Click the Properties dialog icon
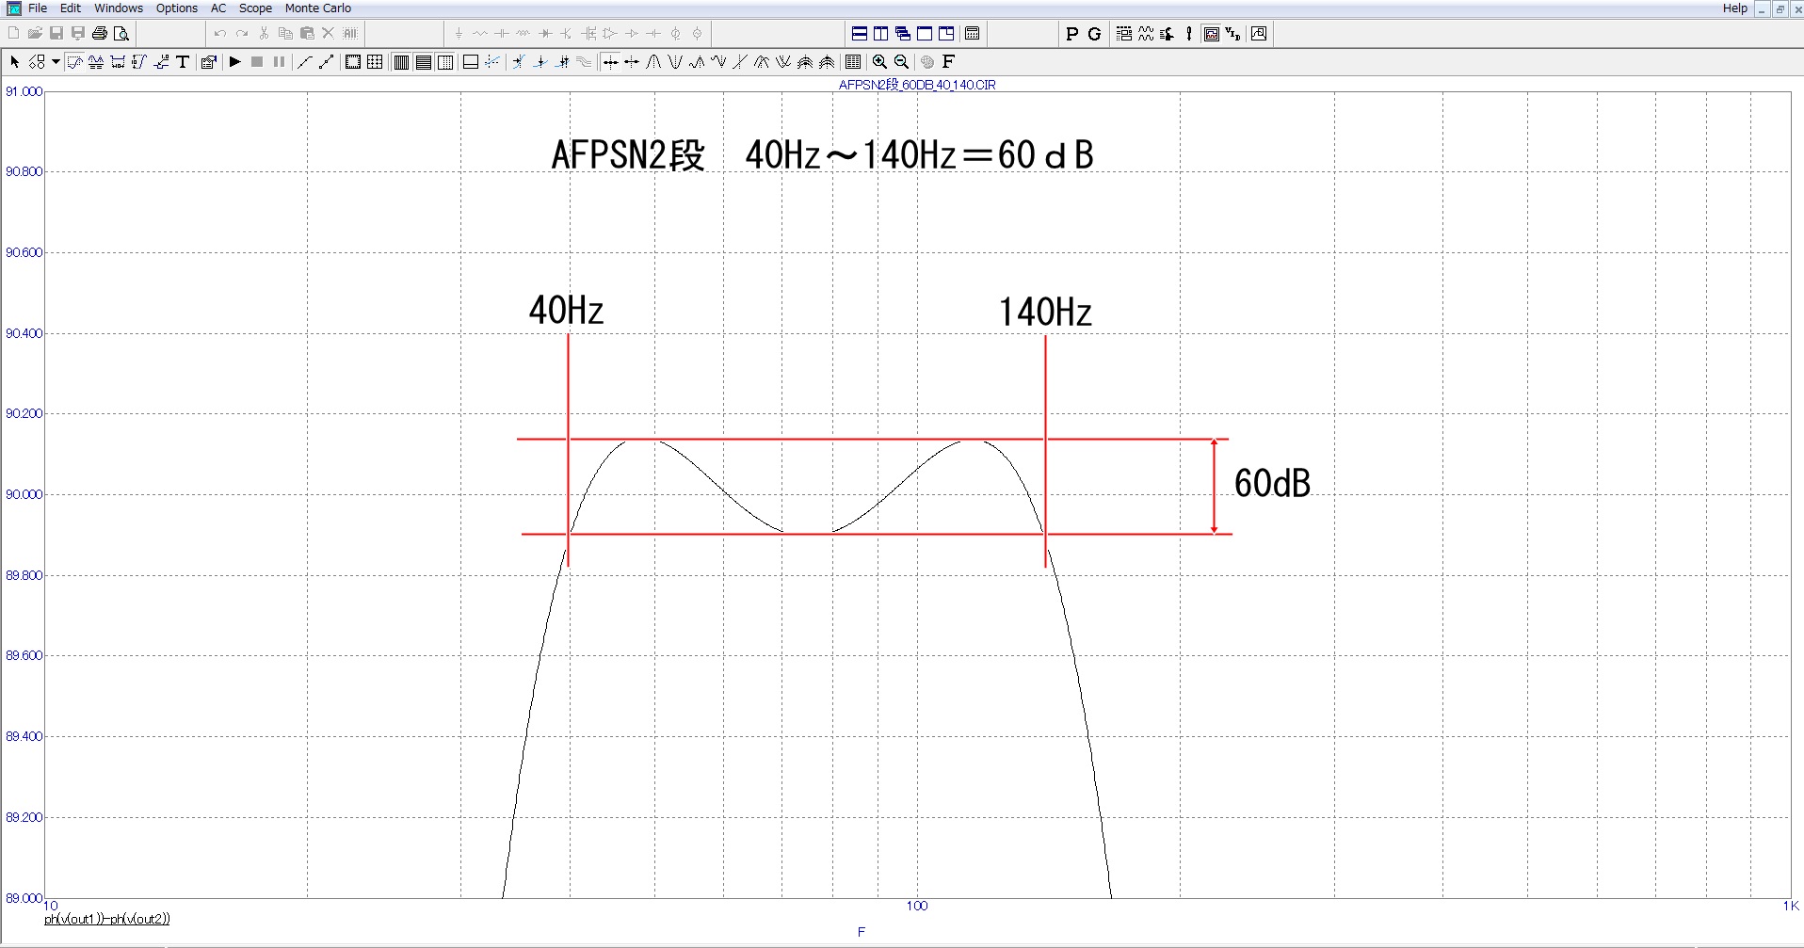This screenshot has width=1804, height=948. 209,62
